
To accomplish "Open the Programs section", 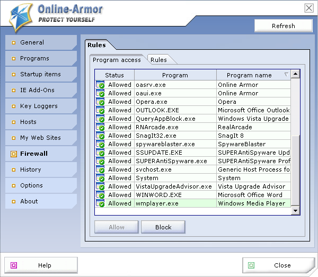I will (x=41, y=58).
